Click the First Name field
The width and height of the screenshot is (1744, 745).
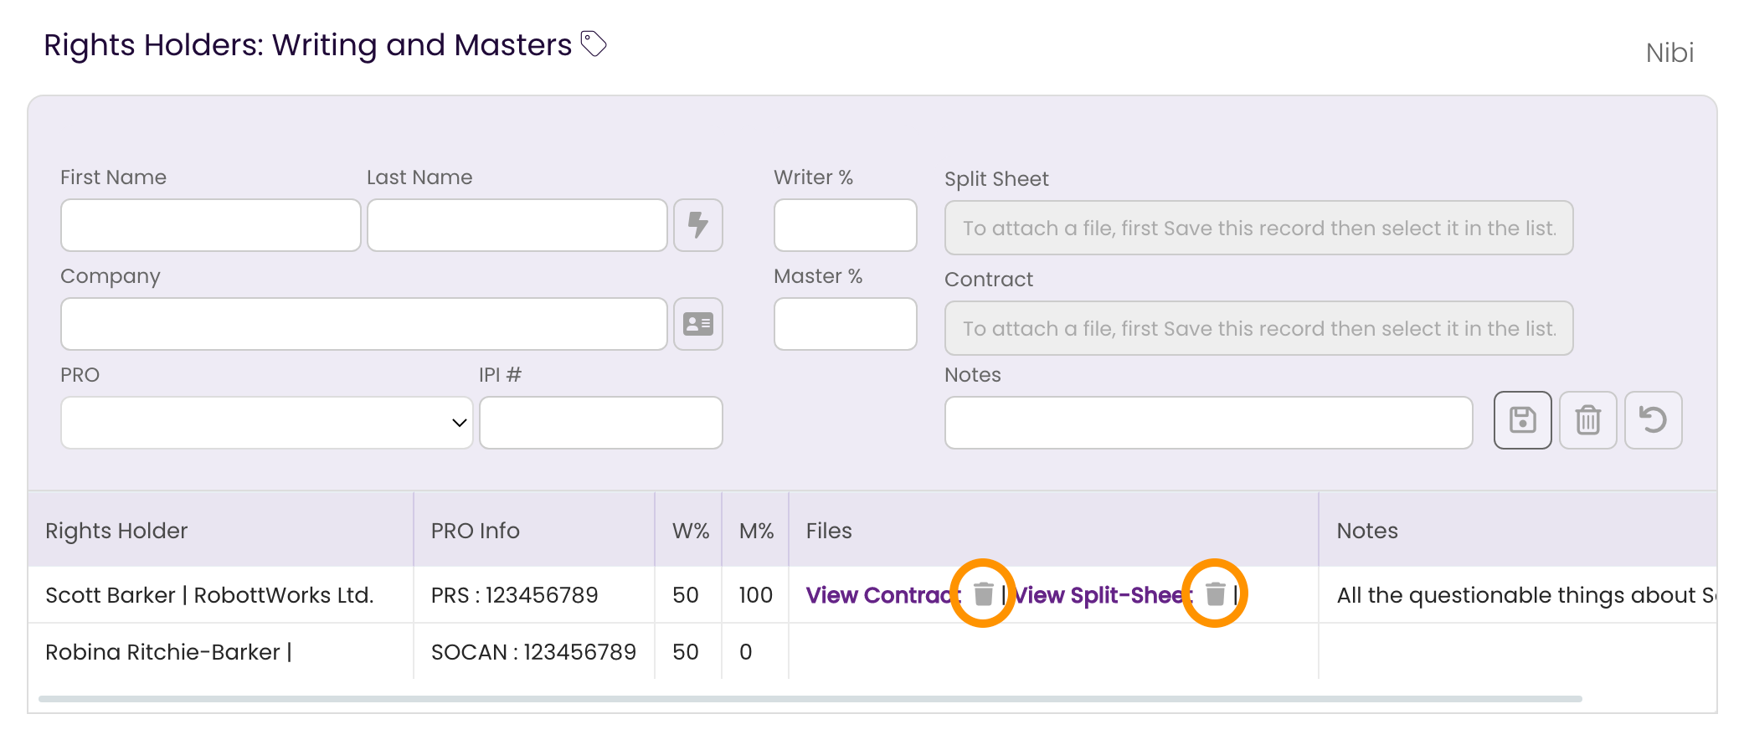[x=211, y=225]
